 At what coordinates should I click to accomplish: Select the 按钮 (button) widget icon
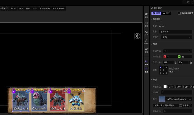point(146,24)
